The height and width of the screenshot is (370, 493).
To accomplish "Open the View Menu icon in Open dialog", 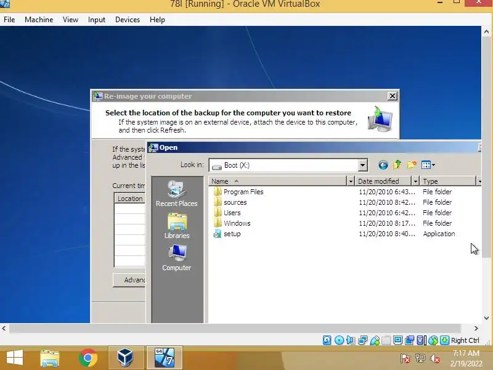I will 428,165.
